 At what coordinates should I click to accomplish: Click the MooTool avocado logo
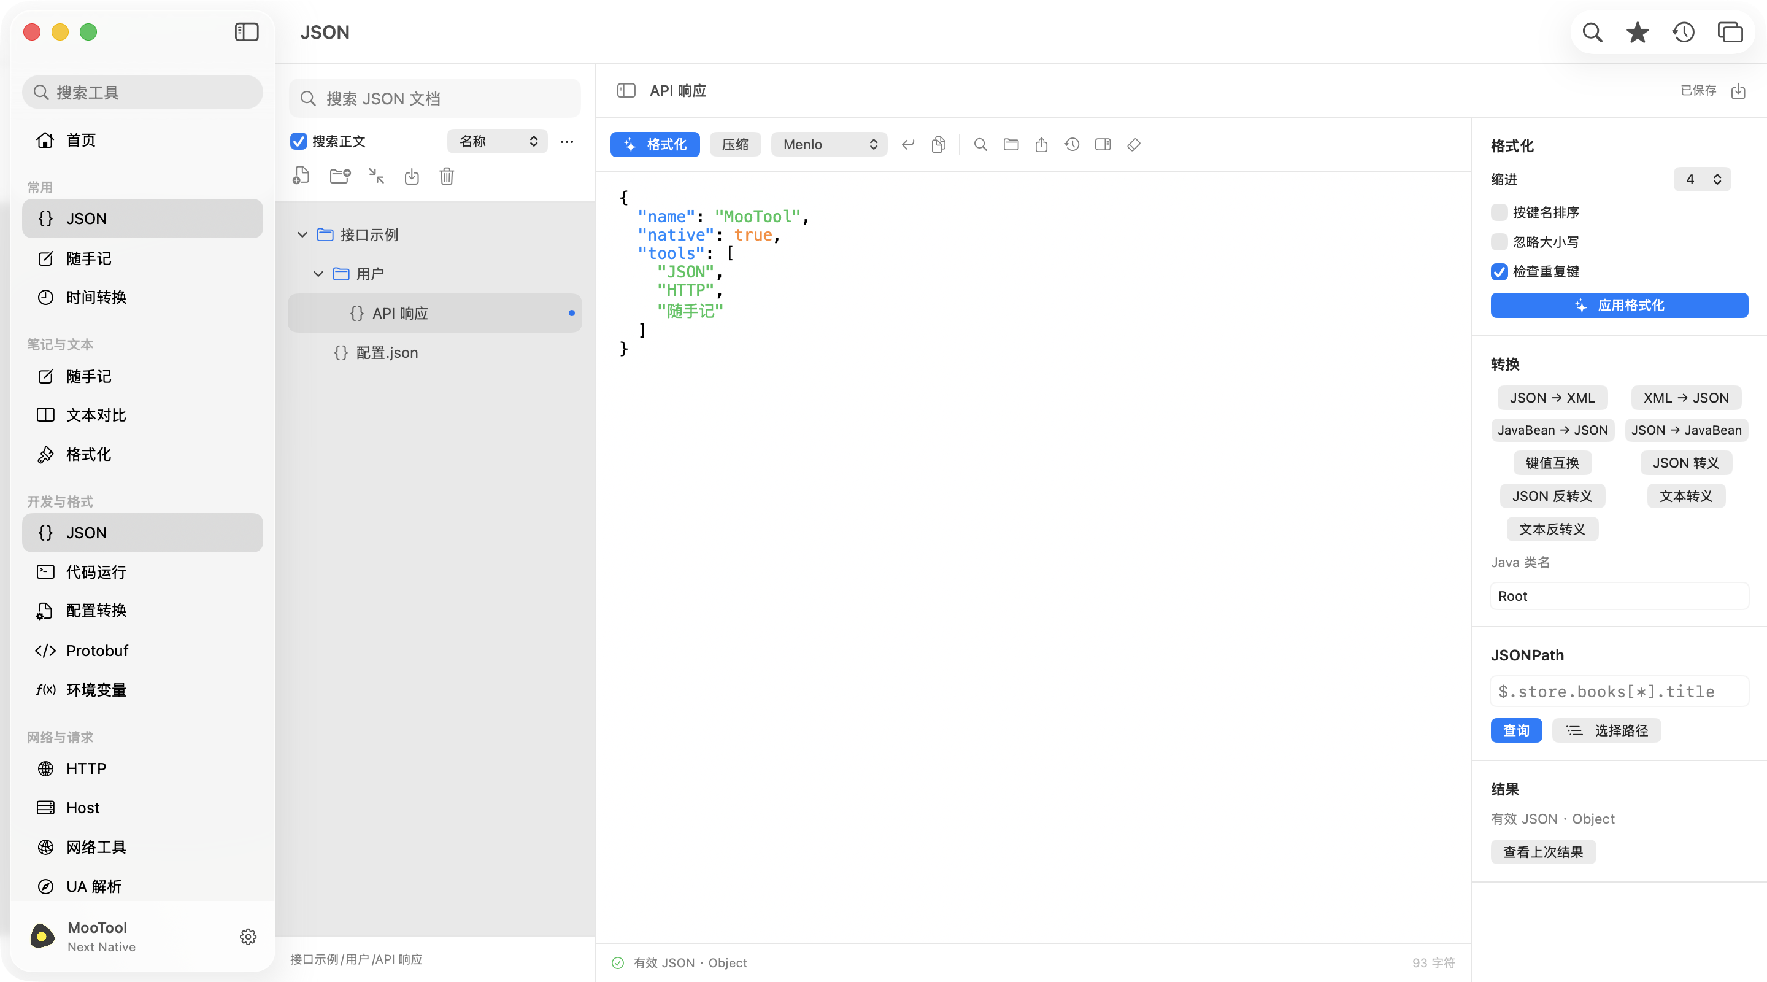42,936
